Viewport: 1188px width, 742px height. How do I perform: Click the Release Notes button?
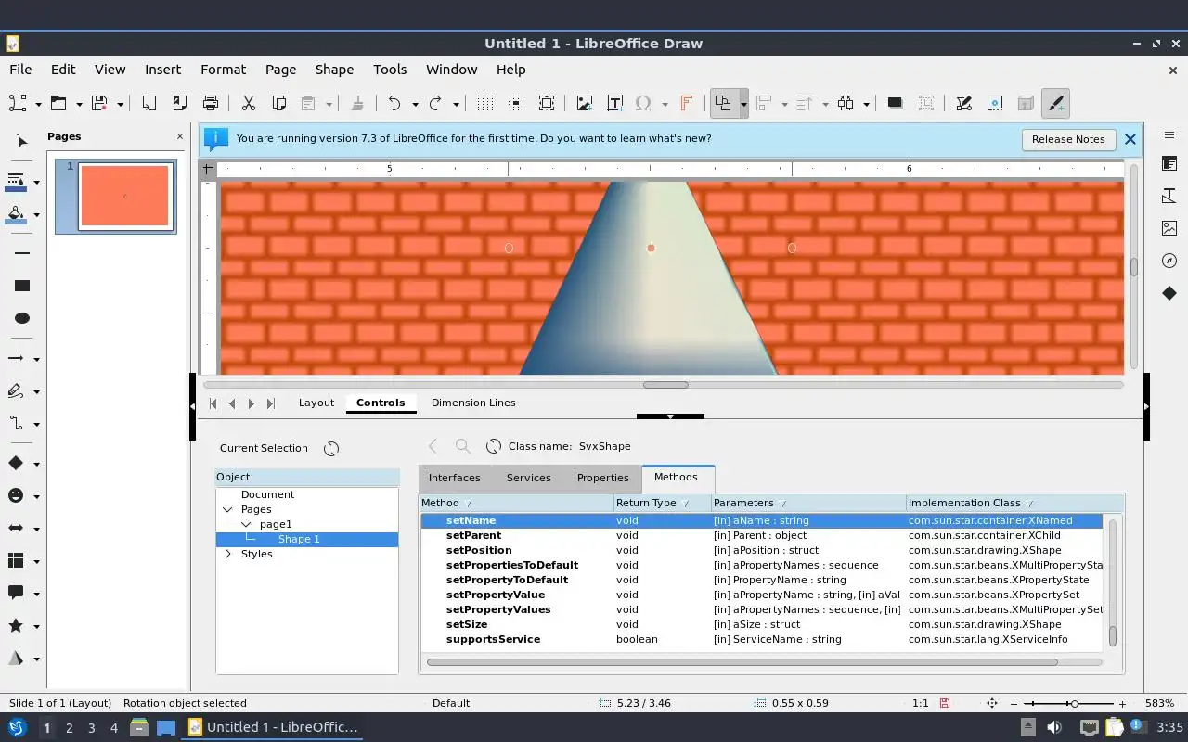click(1068, 139)
